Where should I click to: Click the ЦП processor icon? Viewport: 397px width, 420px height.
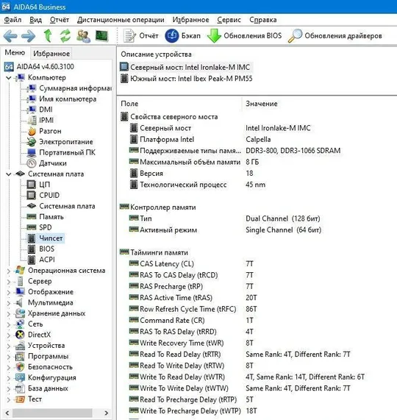[32, 185]
